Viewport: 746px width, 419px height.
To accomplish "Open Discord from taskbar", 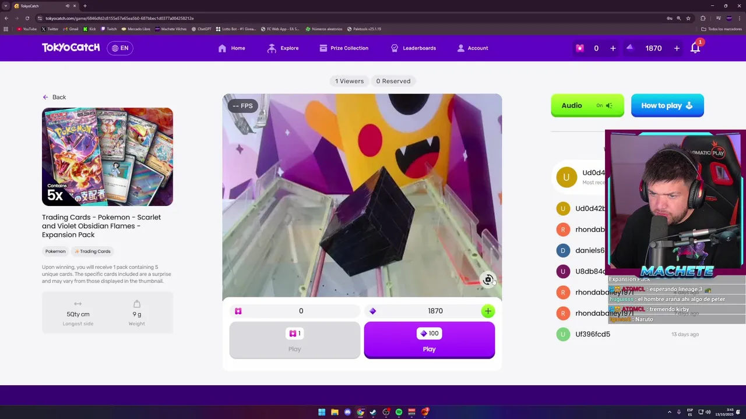I will pyautogui.click(x=347, y=412).
